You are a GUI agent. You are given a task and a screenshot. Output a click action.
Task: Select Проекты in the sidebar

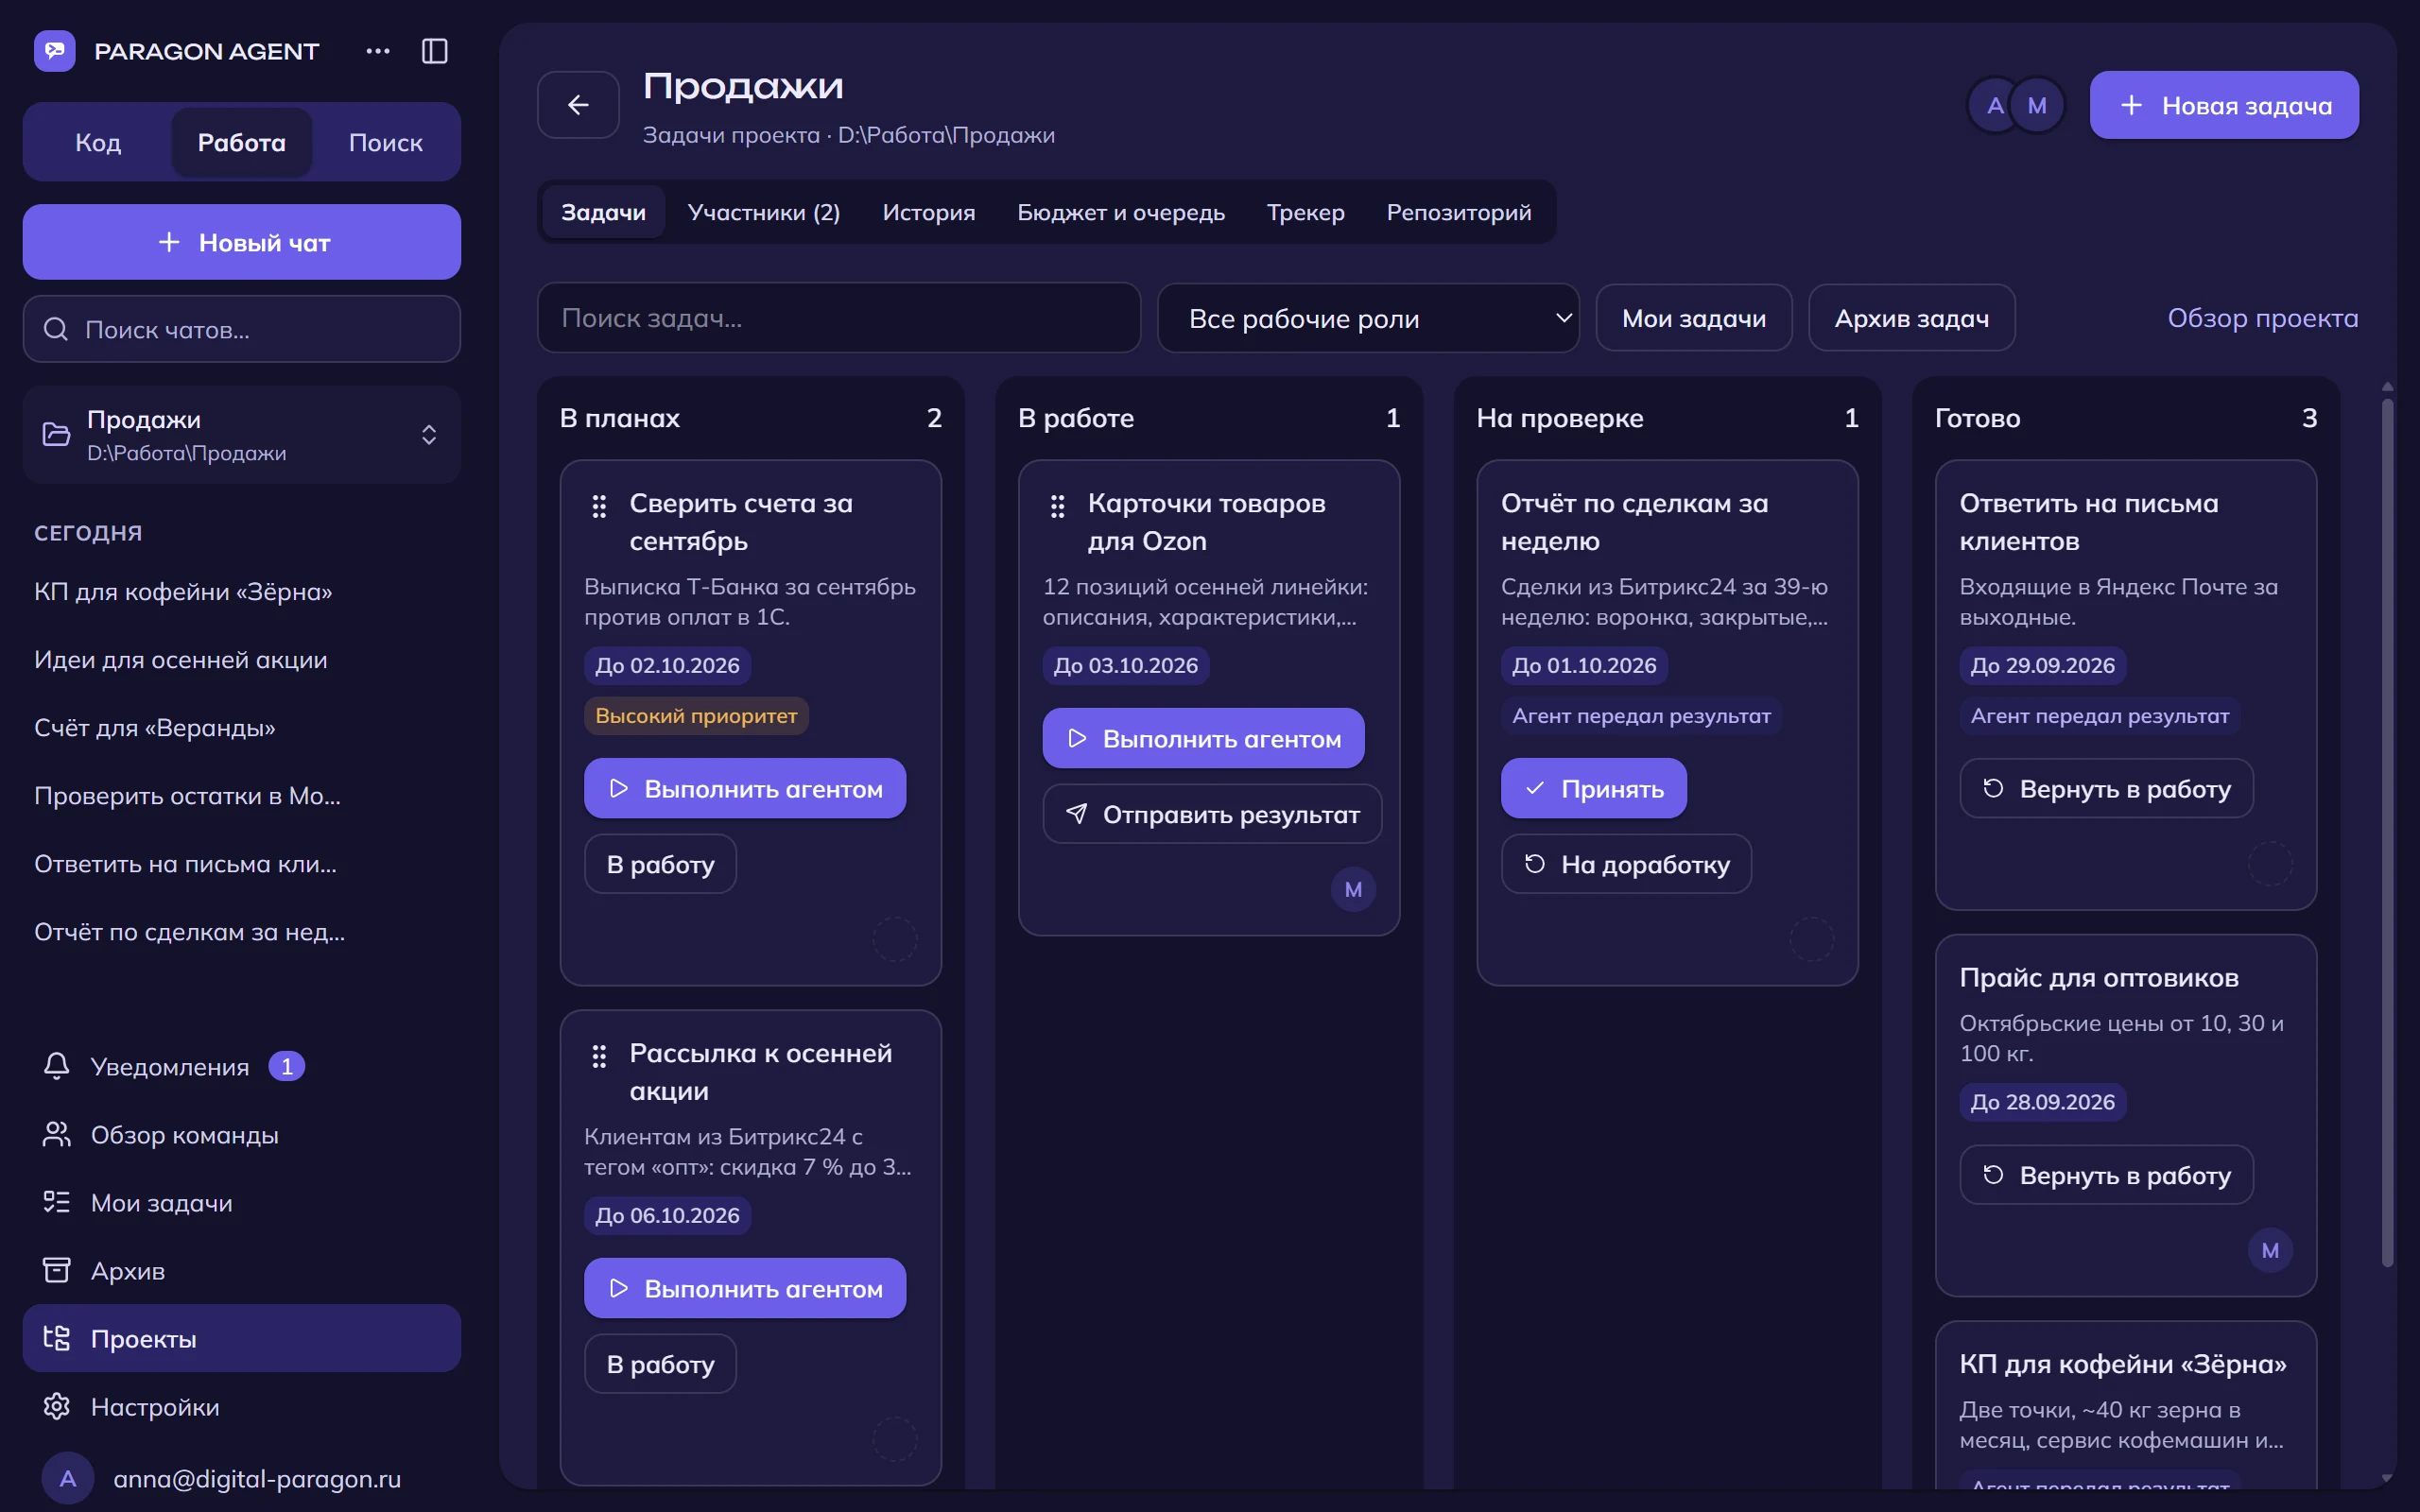coord(242,1338)
